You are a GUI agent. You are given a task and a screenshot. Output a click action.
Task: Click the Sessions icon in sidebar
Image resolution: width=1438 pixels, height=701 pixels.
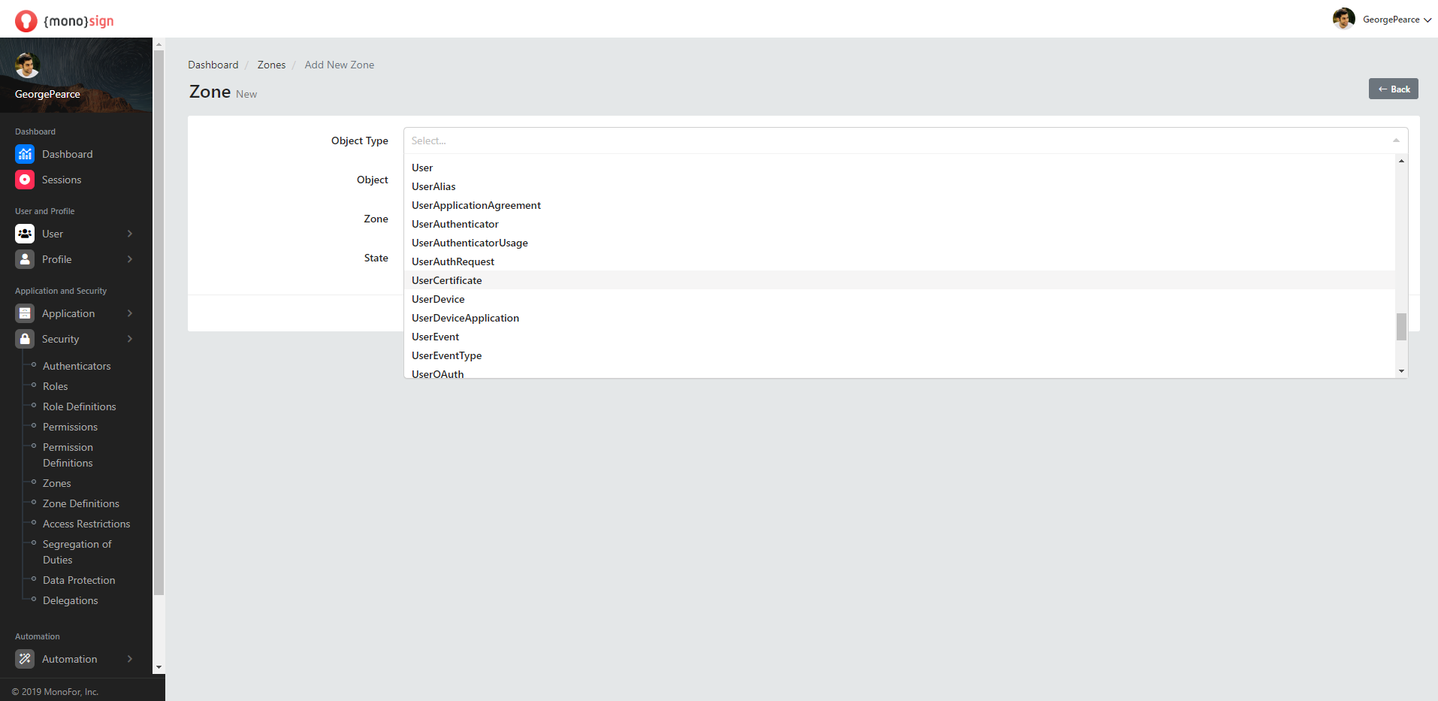point(25,180)
